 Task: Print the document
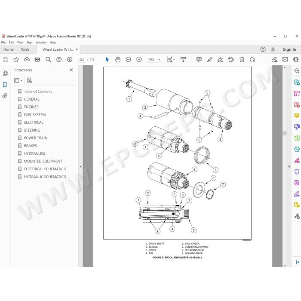click(x=37, y=59)
